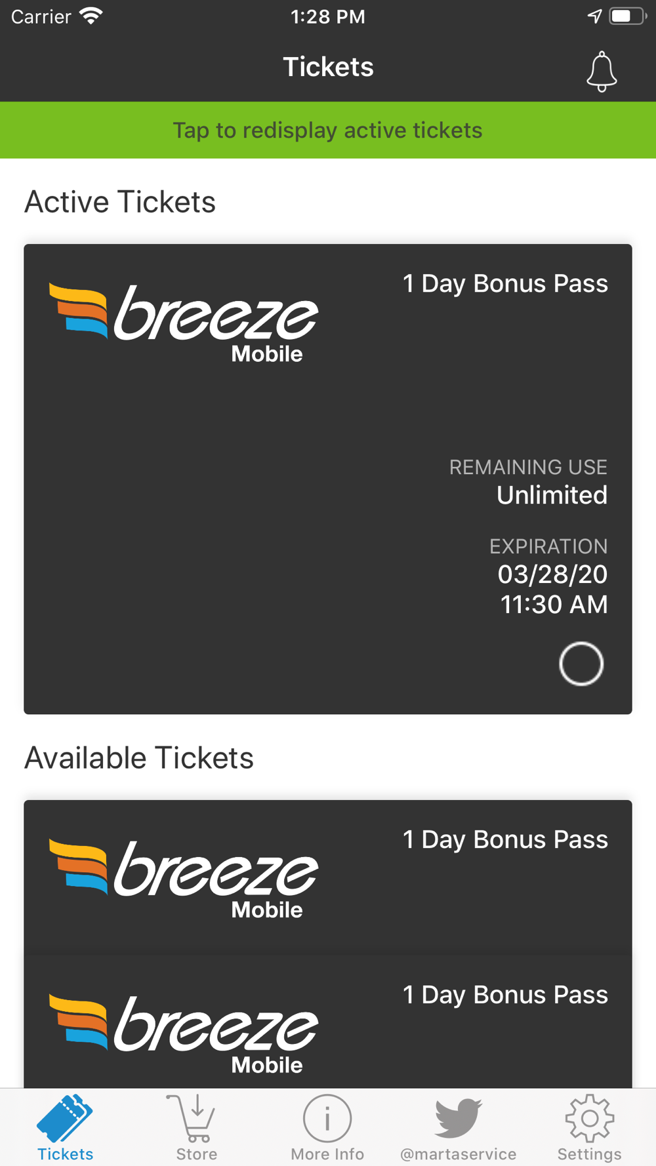Tap to redisplay active tickets banner
Image resolution: width=656 pixels, height=1166 pixels.
click(x=328, y=130)
